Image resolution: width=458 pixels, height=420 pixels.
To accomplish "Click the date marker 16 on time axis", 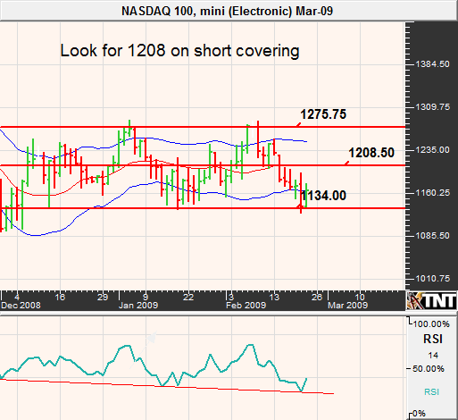I will [60, 297].
